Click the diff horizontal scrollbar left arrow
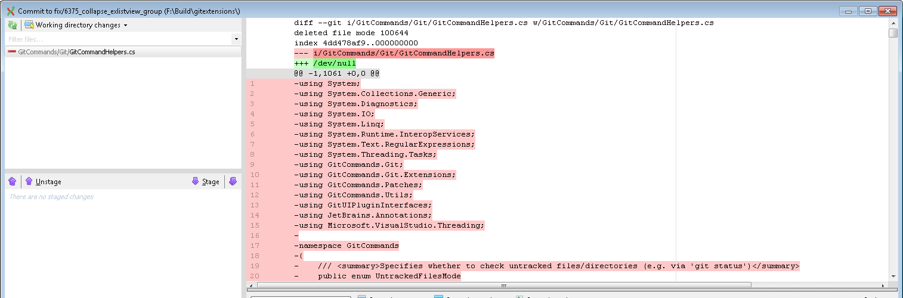The height and width of the screenshot is (298, 903). (251, 285)
